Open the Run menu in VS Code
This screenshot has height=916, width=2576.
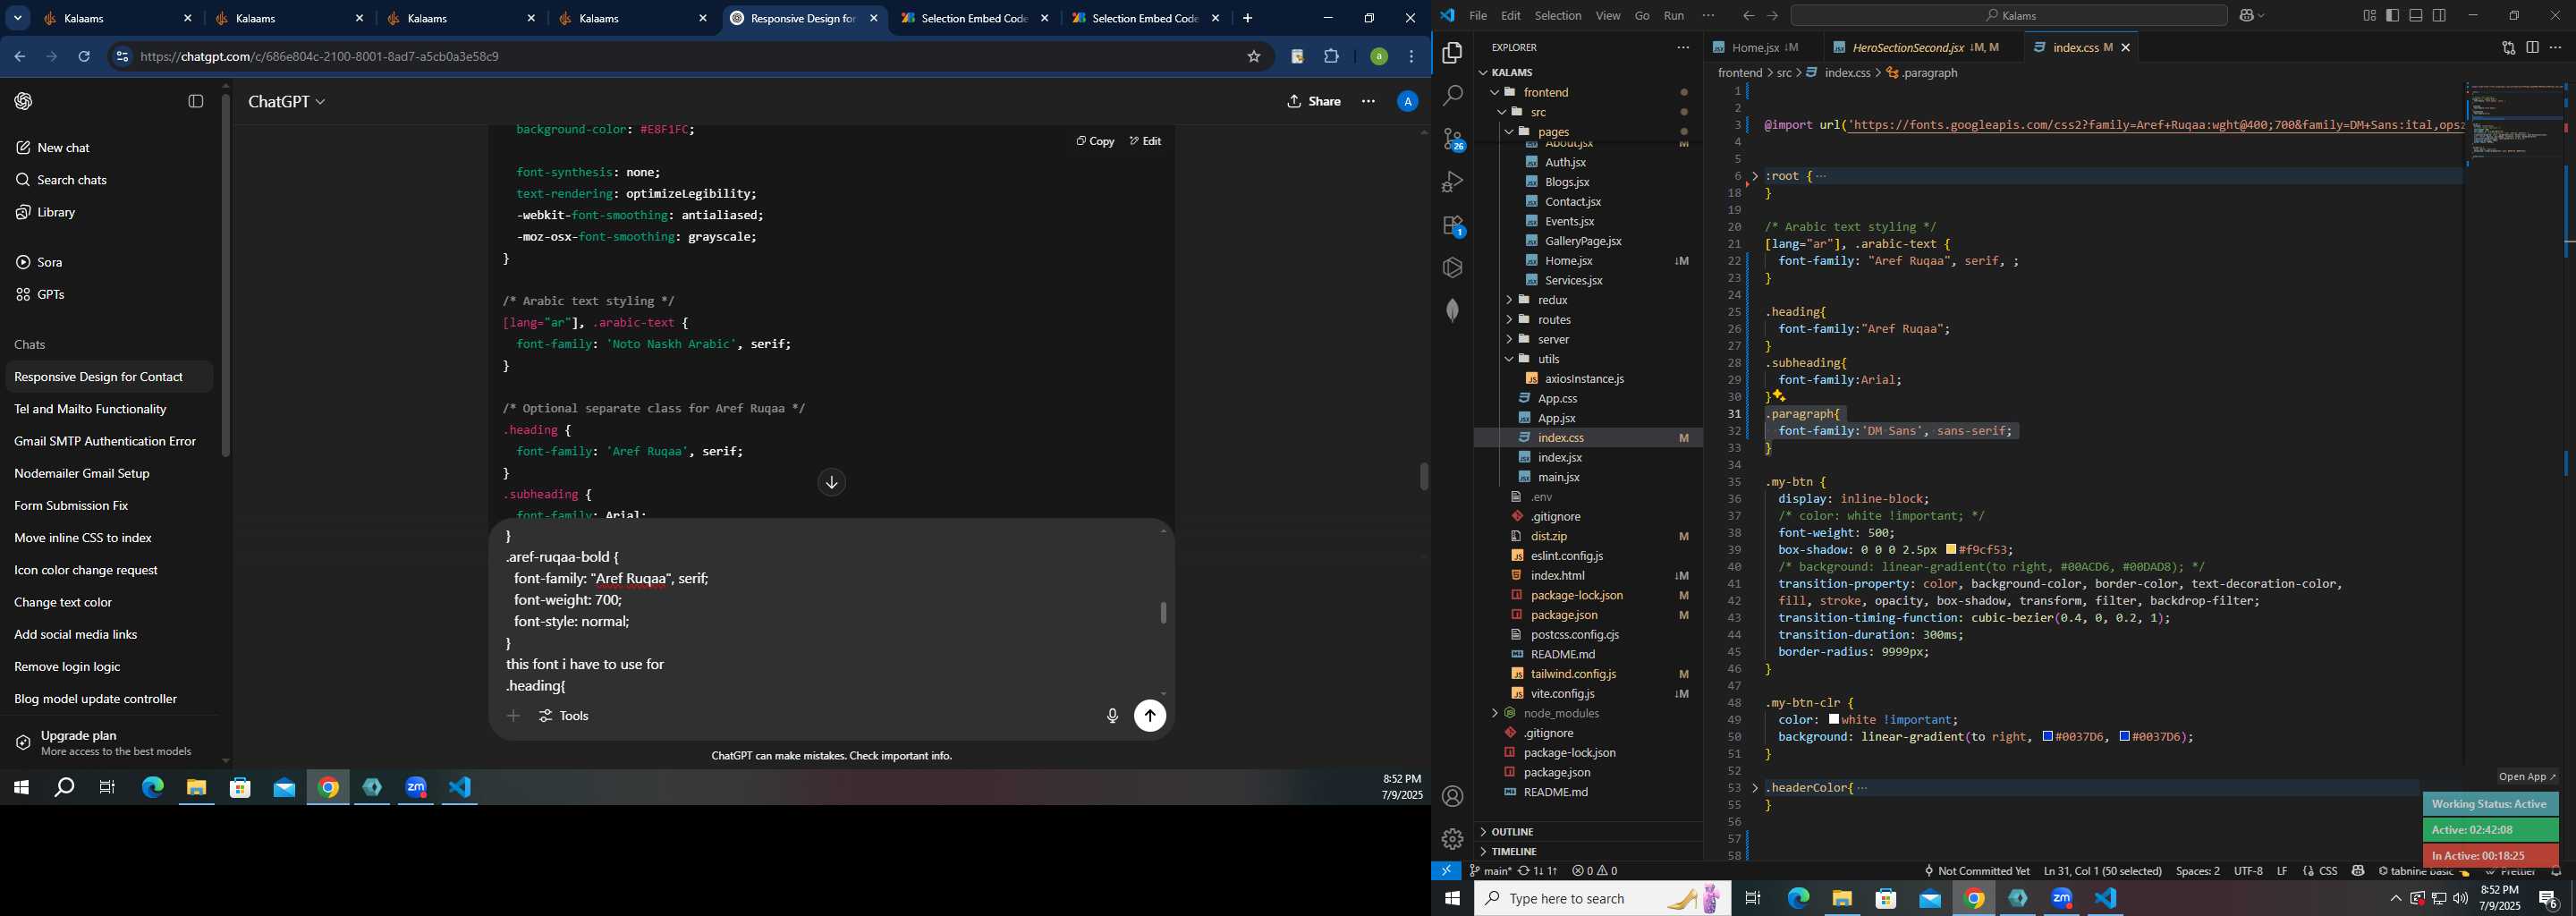click(1674, 16)
